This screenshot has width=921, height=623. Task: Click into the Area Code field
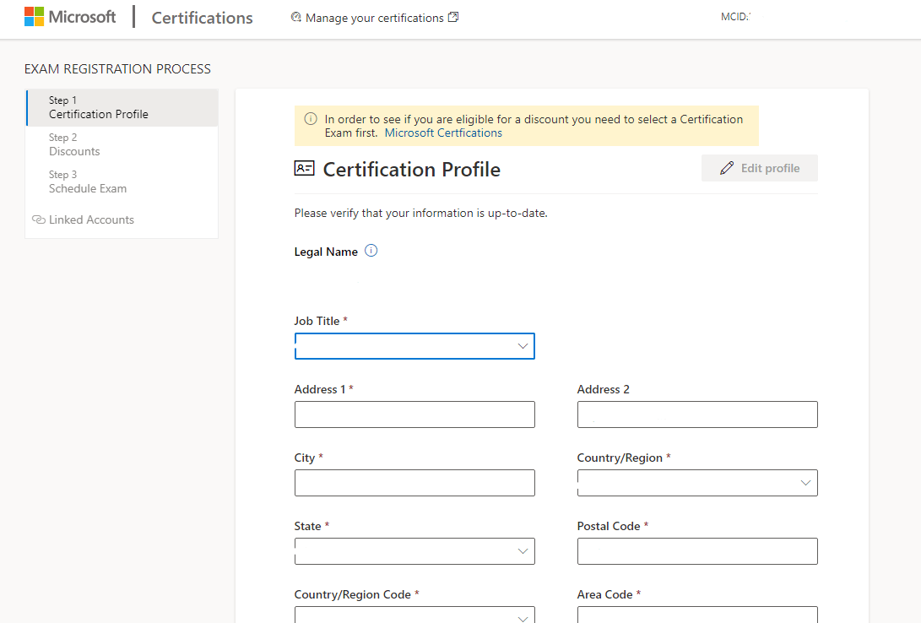tap(697, 615)
